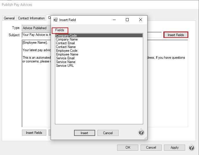Image resolution: width=199 pixels, height=155 pixels.
Task: Click the Insert Field dialog title icon
Action: tap(56, 20)
